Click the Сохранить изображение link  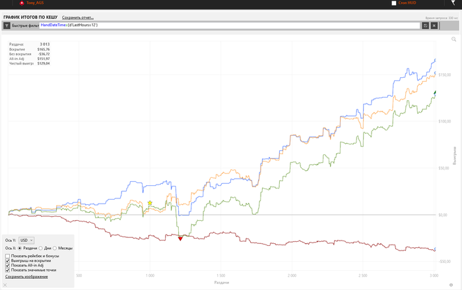pos(26,276)
